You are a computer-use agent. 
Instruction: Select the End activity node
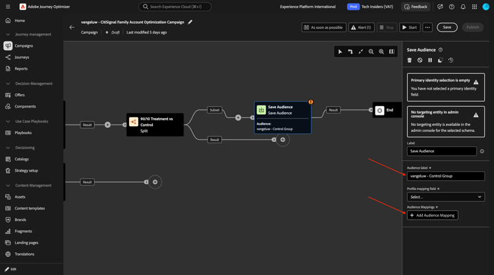pos(387,110)
